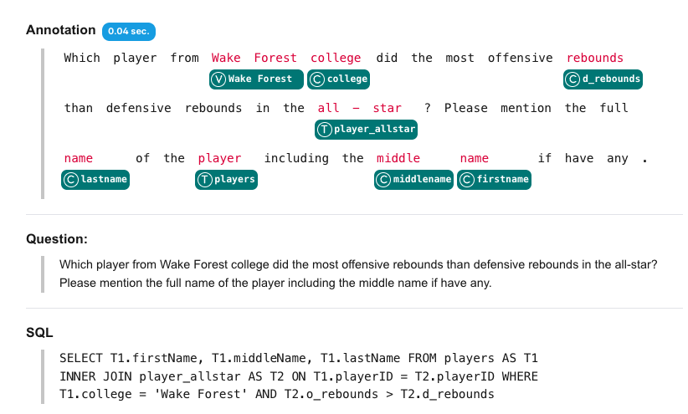Click the C icon on the college tag
This screenshot has height=414, width=688.
point(318,79)
